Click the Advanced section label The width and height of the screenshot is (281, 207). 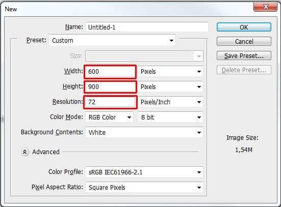[x=46, y=152]
